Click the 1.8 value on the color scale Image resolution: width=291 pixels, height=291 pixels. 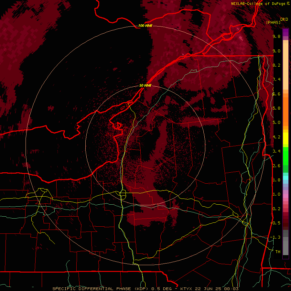(x=276, y=180)
